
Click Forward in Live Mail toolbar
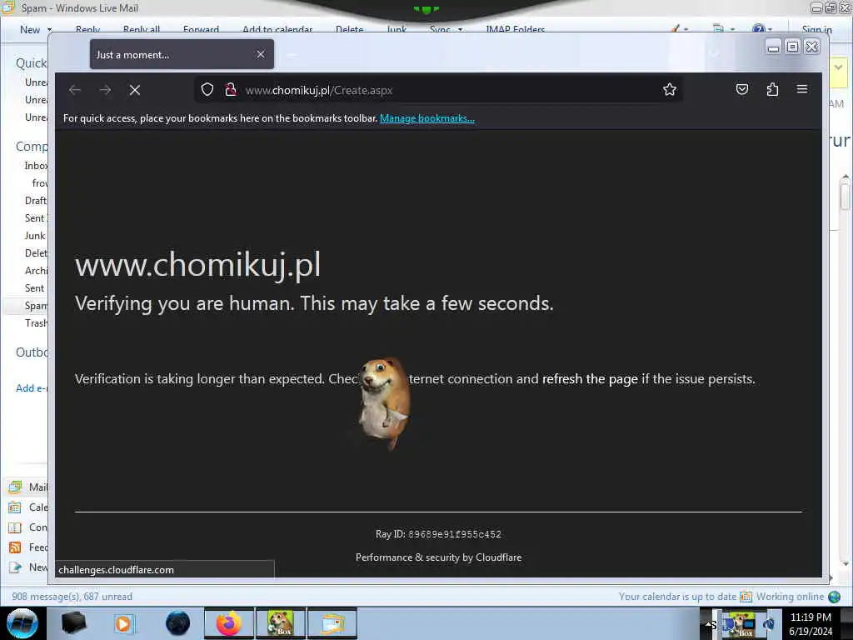[x=201, y=30]
